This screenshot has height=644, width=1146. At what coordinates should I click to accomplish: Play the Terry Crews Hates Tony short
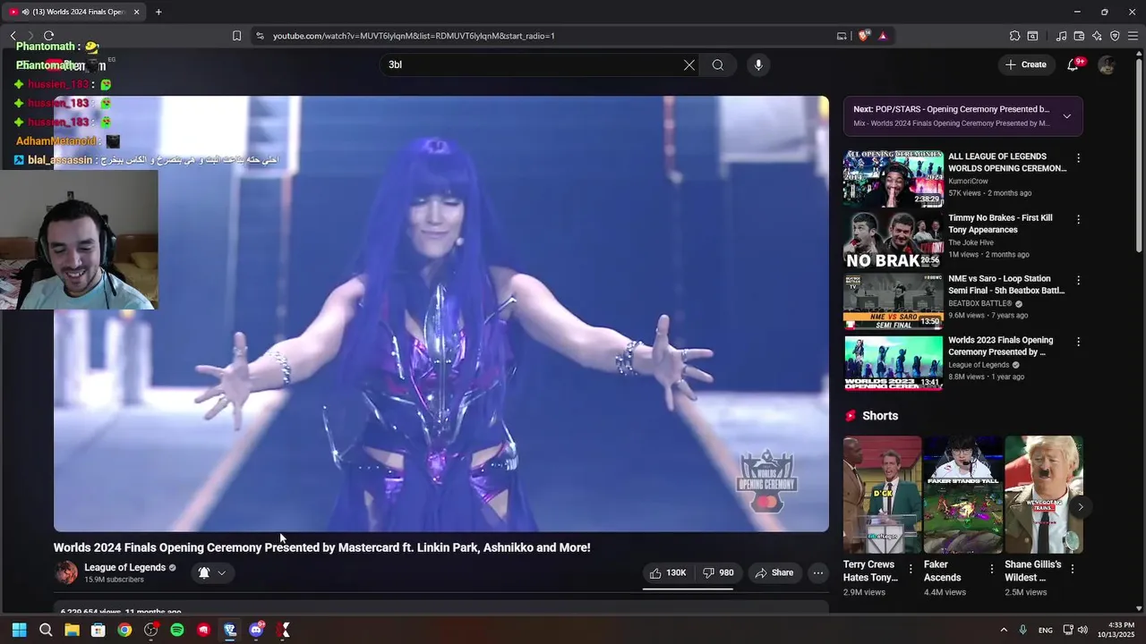(882, 495)
